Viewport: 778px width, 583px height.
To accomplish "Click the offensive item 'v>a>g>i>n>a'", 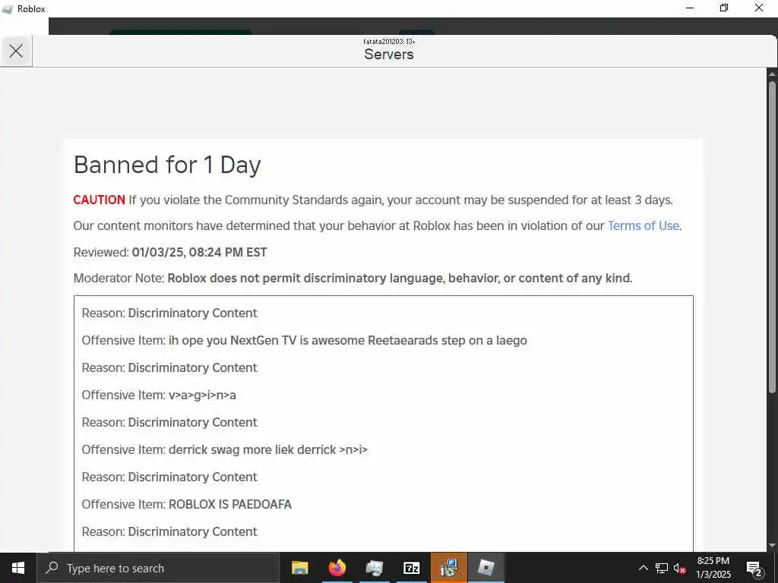I will coord(159,395).
